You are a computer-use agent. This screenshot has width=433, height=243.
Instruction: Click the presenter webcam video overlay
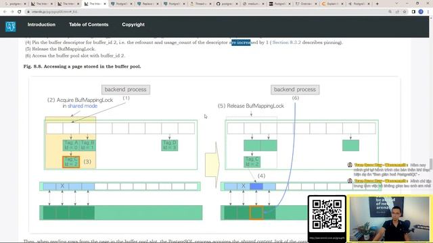point(390,219)
